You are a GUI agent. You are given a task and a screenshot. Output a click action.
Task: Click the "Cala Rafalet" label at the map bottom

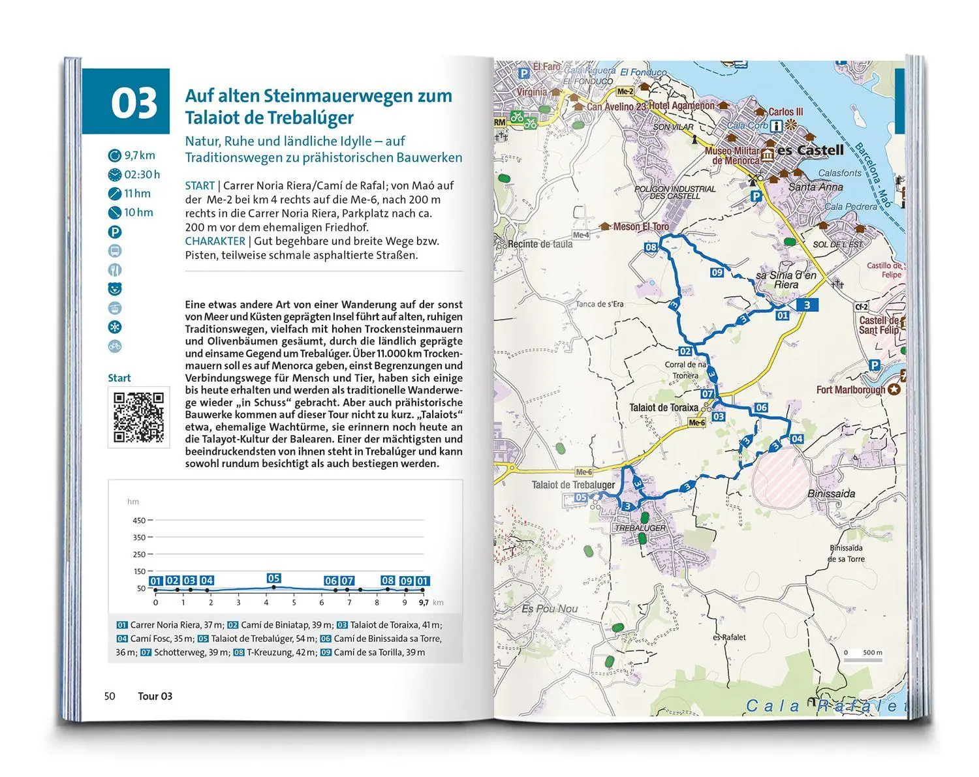click(826, 705)
